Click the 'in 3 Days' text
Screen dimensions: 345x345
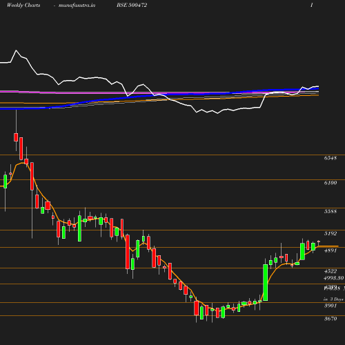coord(333,299)
